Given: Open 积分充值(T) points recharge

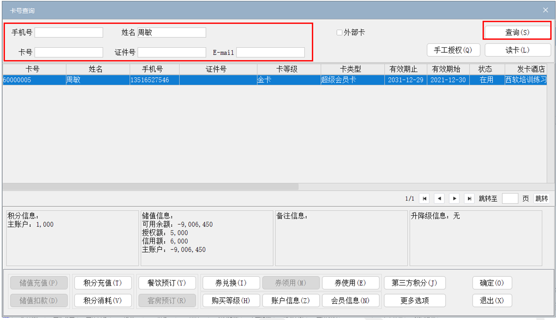Looking at the screenshot, I should coord(103,283).
